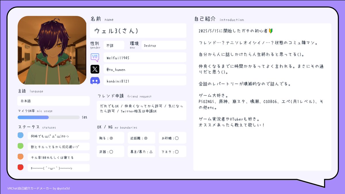
Task: Click the VRChat ID field Welfail1945
Action: [145, 57]
